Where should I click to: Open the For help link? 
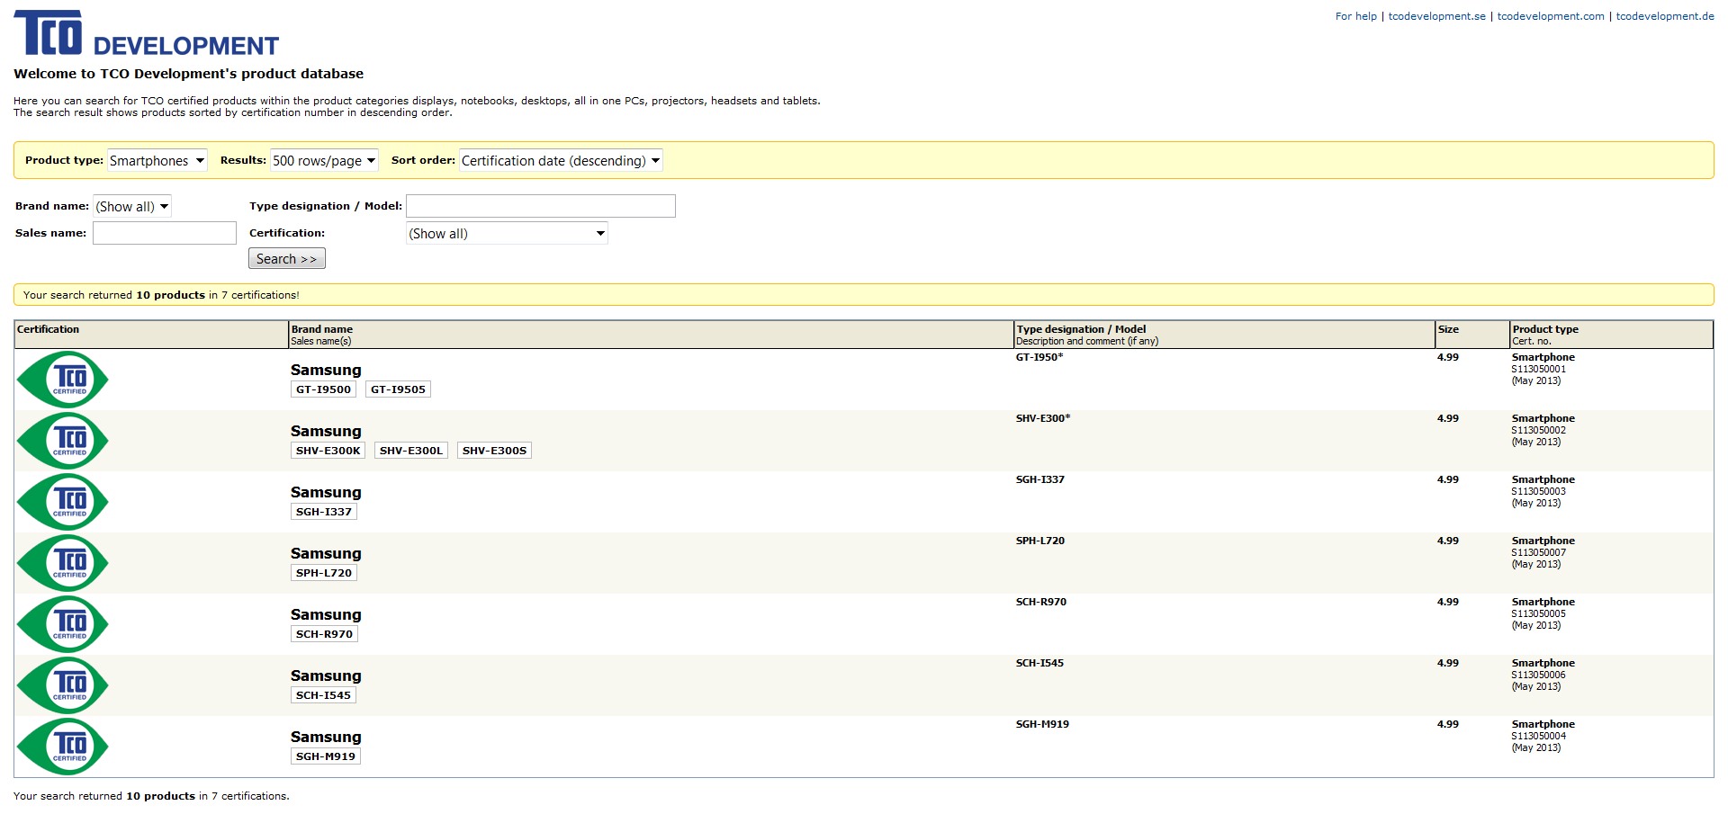(1356, 16)
